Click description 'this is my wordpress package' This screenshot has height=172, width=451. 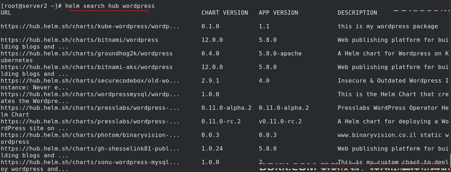(388, 26)
